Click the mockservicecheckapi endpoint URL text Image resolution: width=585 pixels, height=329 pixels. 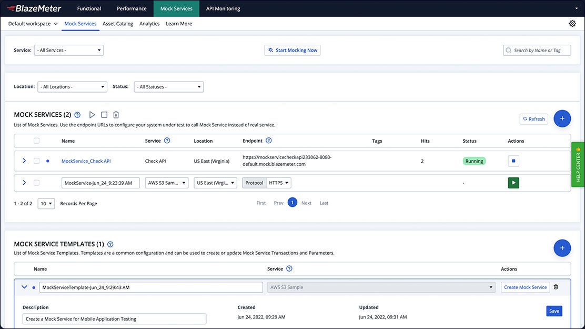click(x=287, y=161)
